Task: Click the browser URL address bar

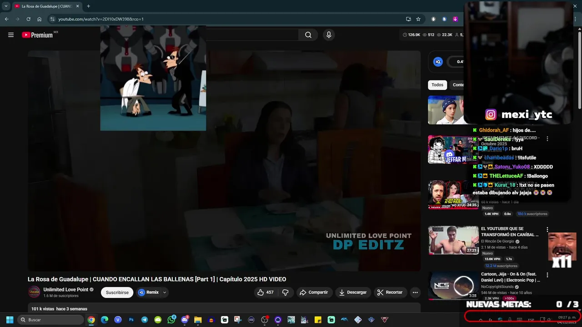Action: click(x=227, y=19)
